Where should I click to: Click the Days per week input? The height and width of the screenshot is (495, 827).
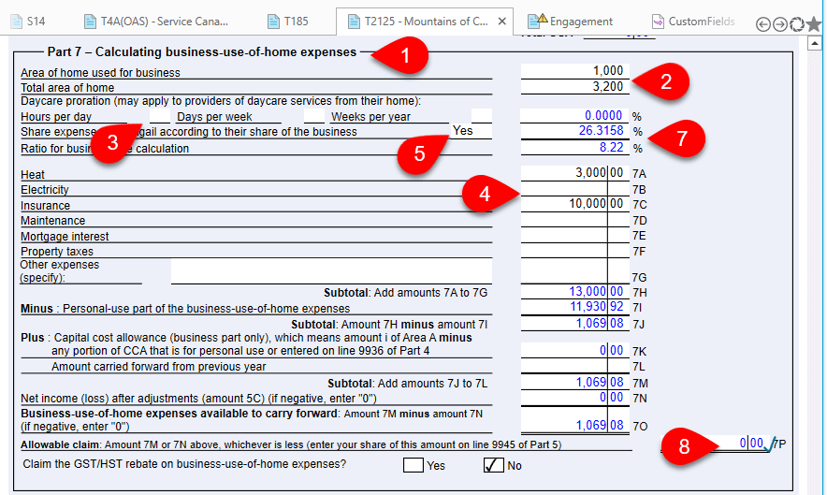point(314,116)
